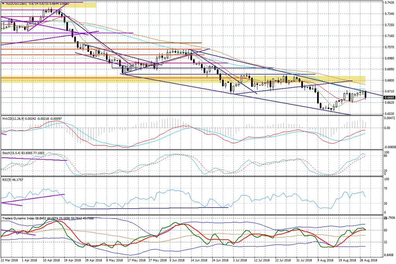Click the 1 Apr 2018 date label

[x=29, y=260]
